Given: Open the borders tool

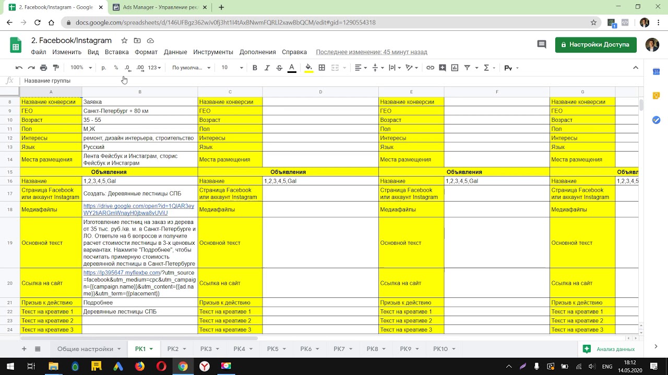Looking at the screenshot, I should point(322,68).
